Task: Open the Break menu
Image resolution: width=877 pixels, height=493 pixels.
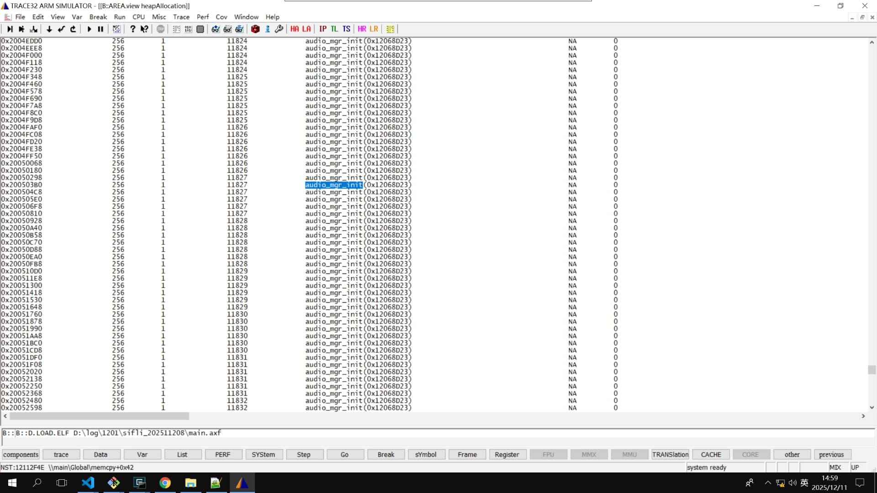Action: coord(98,17)
